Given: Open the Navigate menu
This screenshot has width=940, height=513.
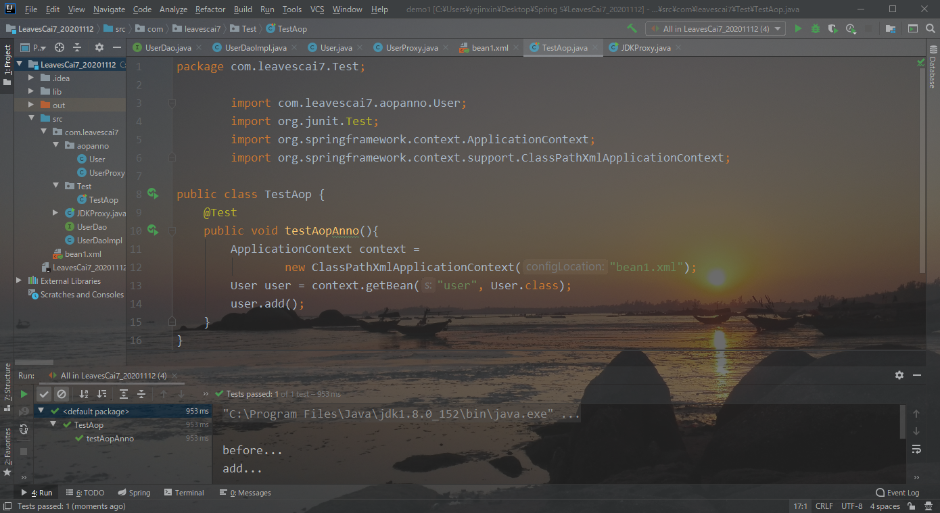Looking at the screenshot, I should [x=109, y=9].
